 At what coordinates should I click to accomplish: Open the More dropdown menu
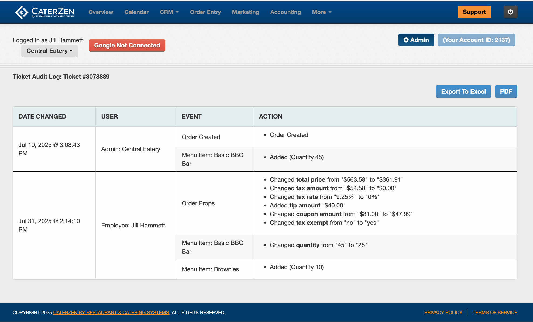[321, 12]
